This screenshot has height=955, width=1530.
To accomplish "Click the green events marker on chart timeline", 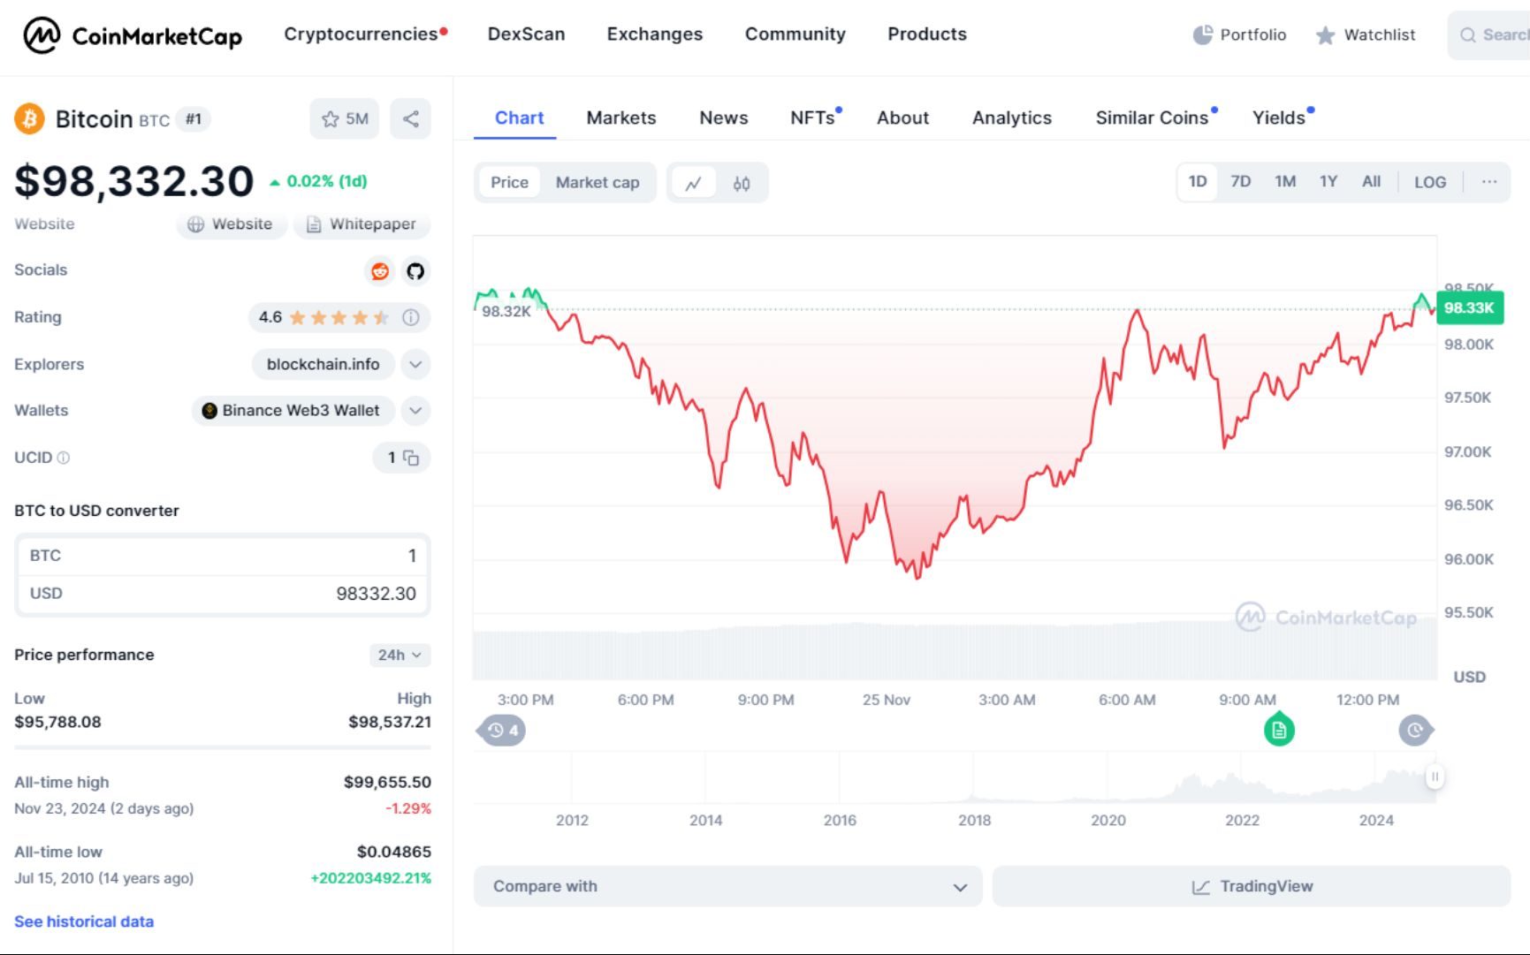I will click(x=1278, y=730).
